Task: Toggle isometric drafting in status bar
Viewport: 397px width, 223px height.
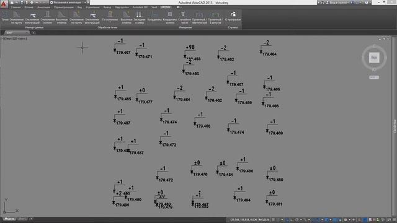Action: 305,220
